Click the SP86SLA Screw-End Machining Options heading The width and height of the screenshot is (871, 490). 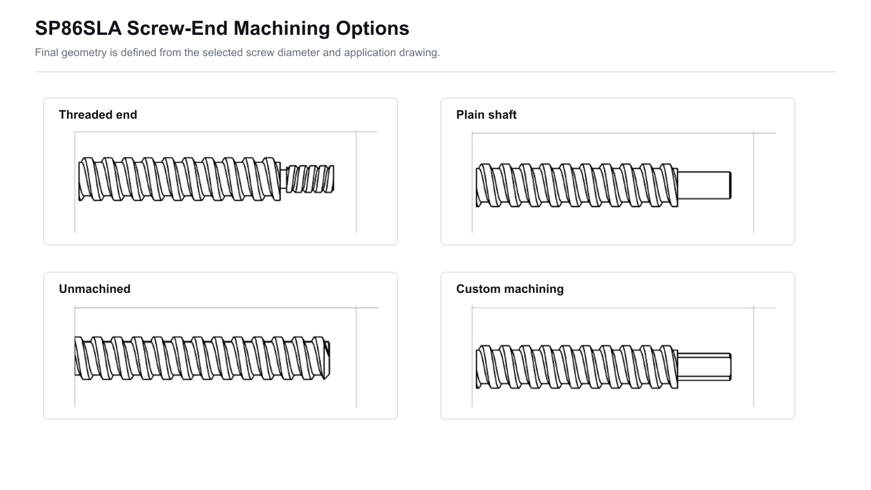pos(222,28)
